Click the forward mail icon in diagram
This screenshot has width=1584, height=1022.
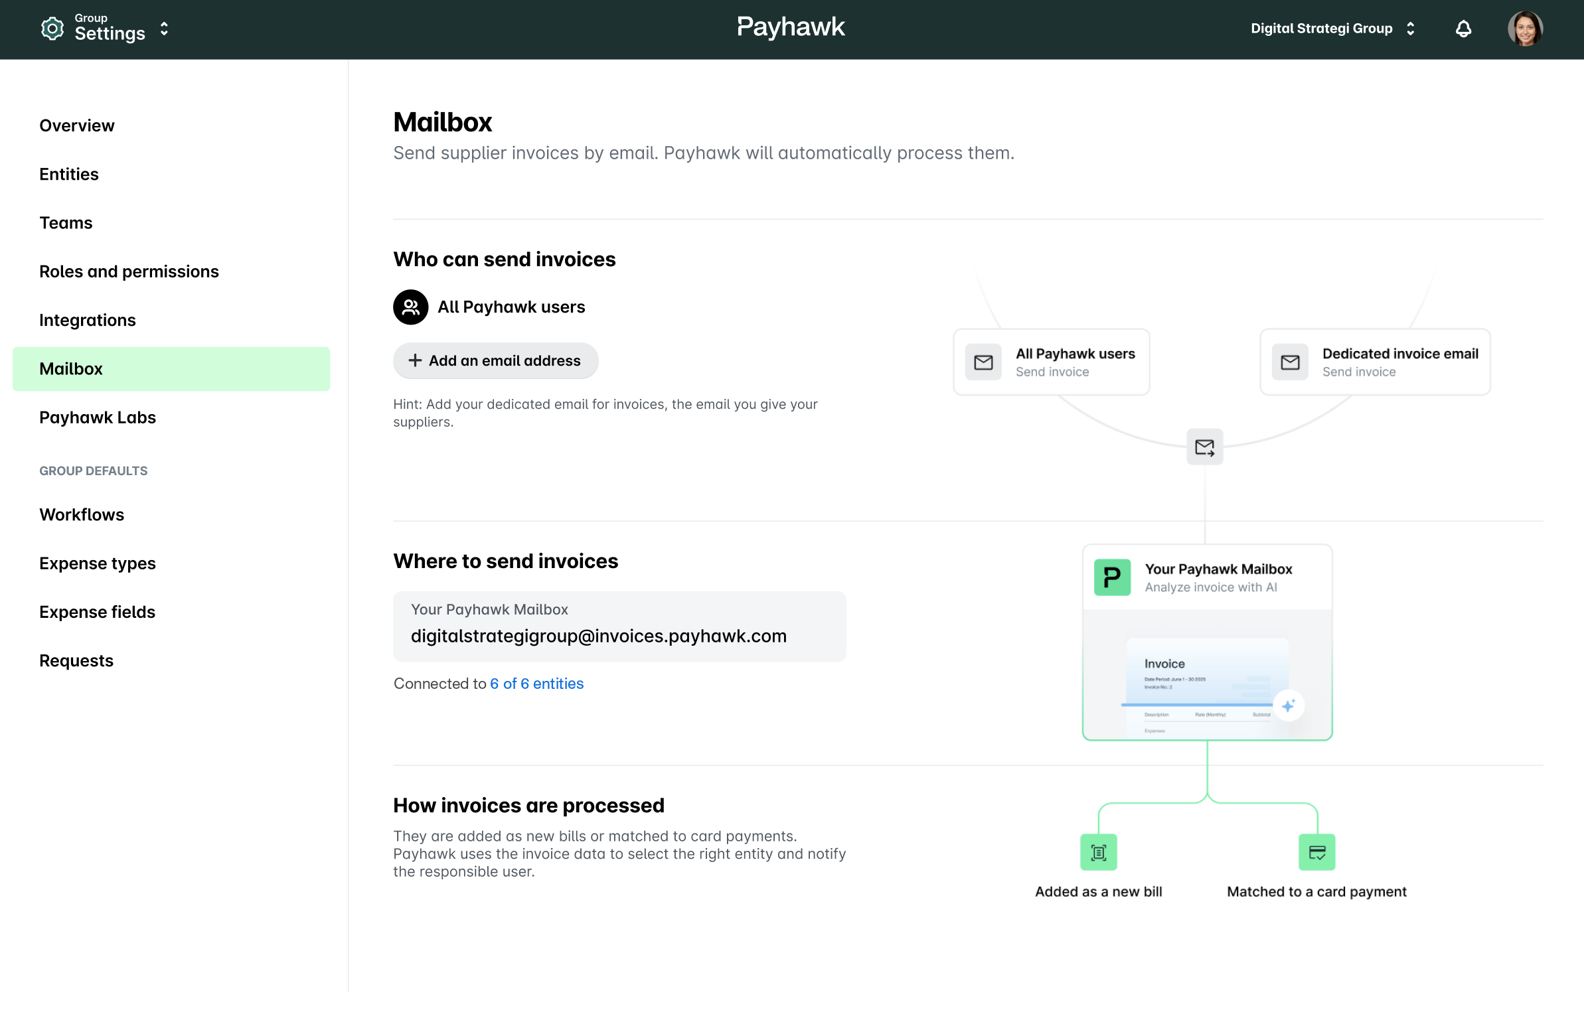(x=1204, y=447)
